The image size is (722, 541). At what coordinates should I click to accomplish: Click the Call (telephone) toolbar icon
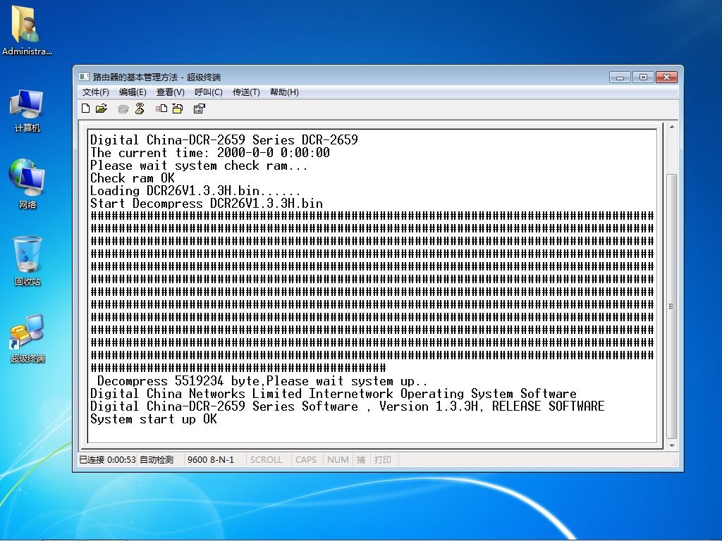tap(123, 109)
